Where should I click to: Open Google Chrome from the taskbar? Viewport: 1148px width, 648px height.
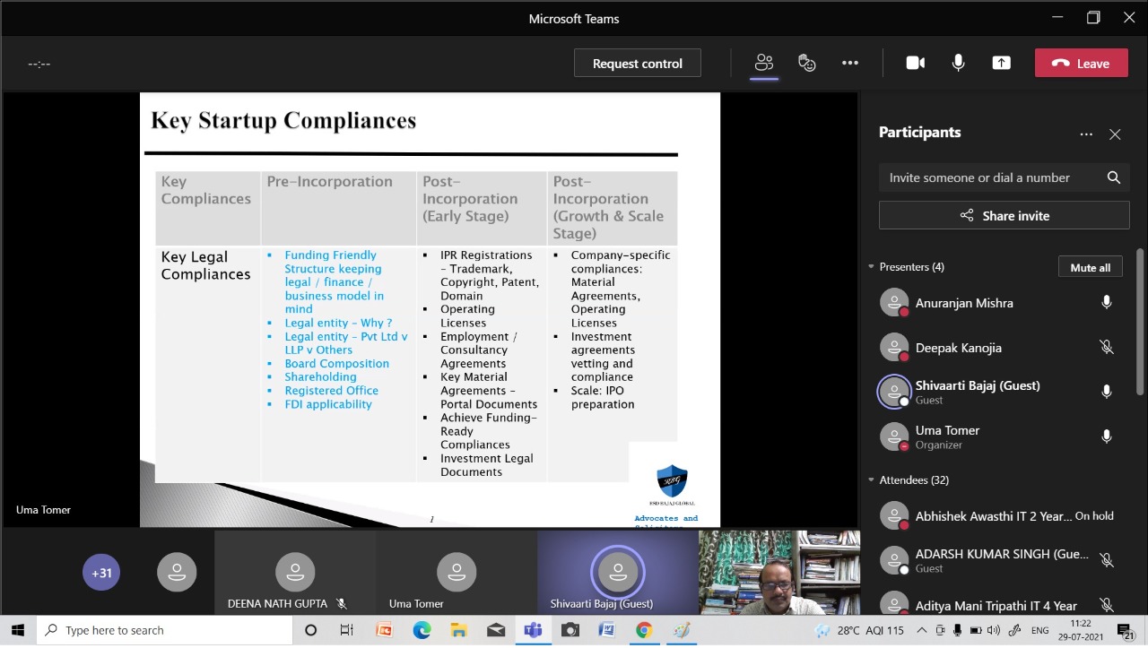pos(643,630)
